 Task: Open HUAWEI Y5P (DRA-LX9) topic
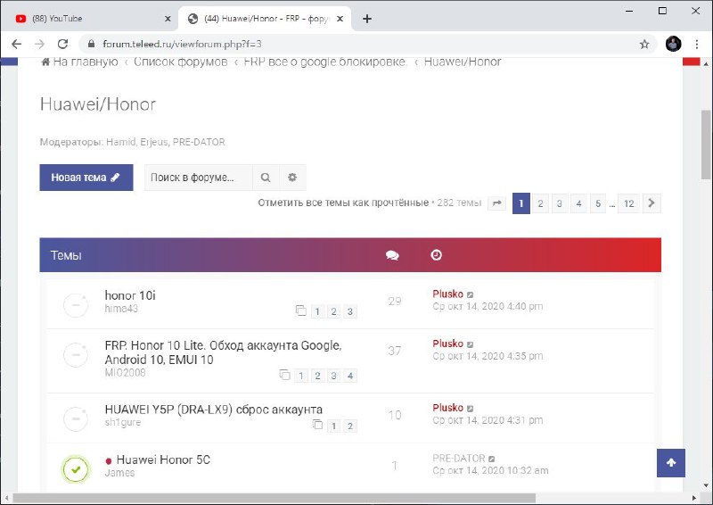pos(213,410)
